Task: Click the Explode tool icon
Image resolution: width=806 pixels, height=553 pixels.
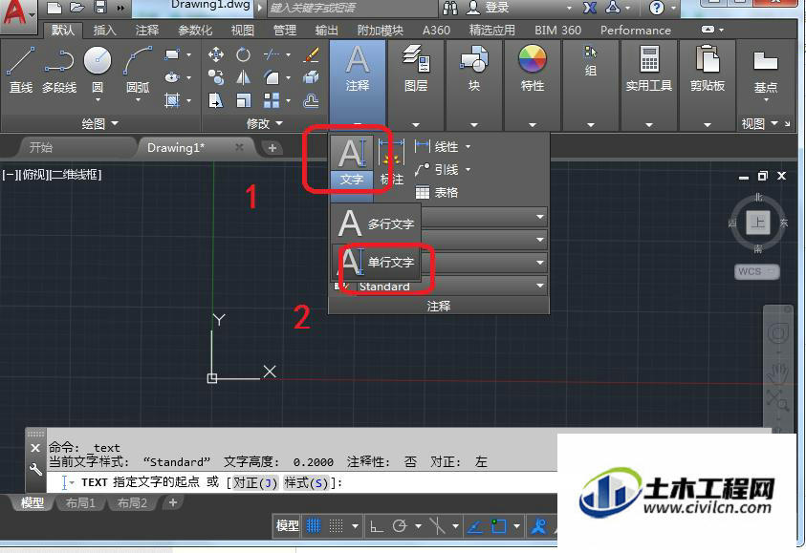Action: [311, 77]
